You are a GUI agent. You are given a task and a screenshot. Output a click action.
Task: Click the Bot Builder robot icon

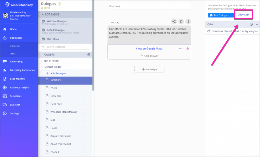5,38
